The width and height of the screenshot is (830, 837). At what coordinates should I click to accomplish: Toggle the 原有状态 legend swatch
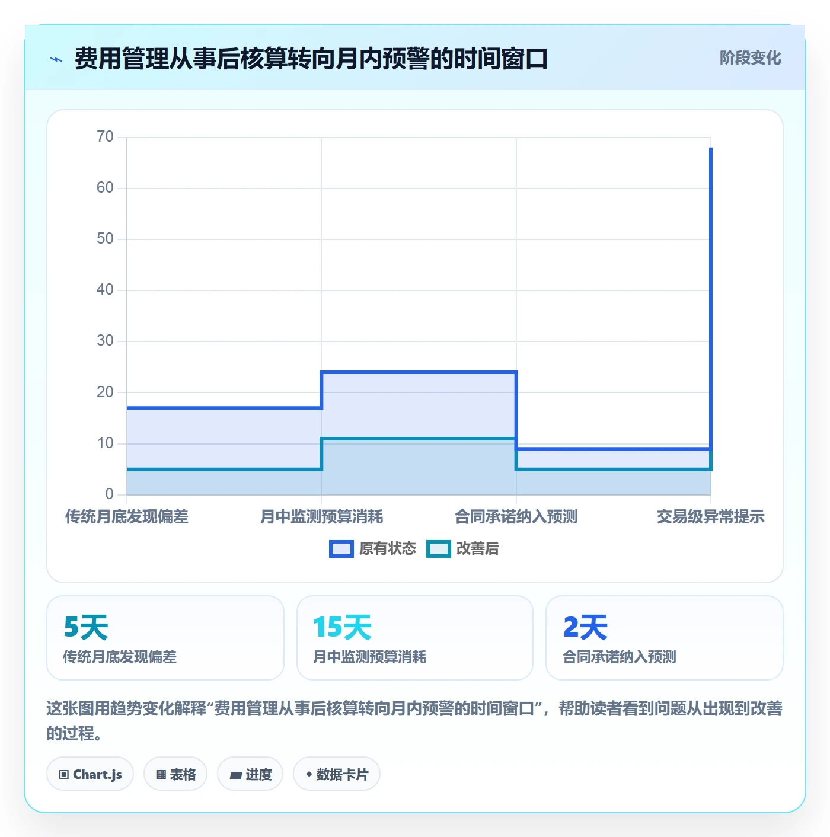(x=341, y=549)
